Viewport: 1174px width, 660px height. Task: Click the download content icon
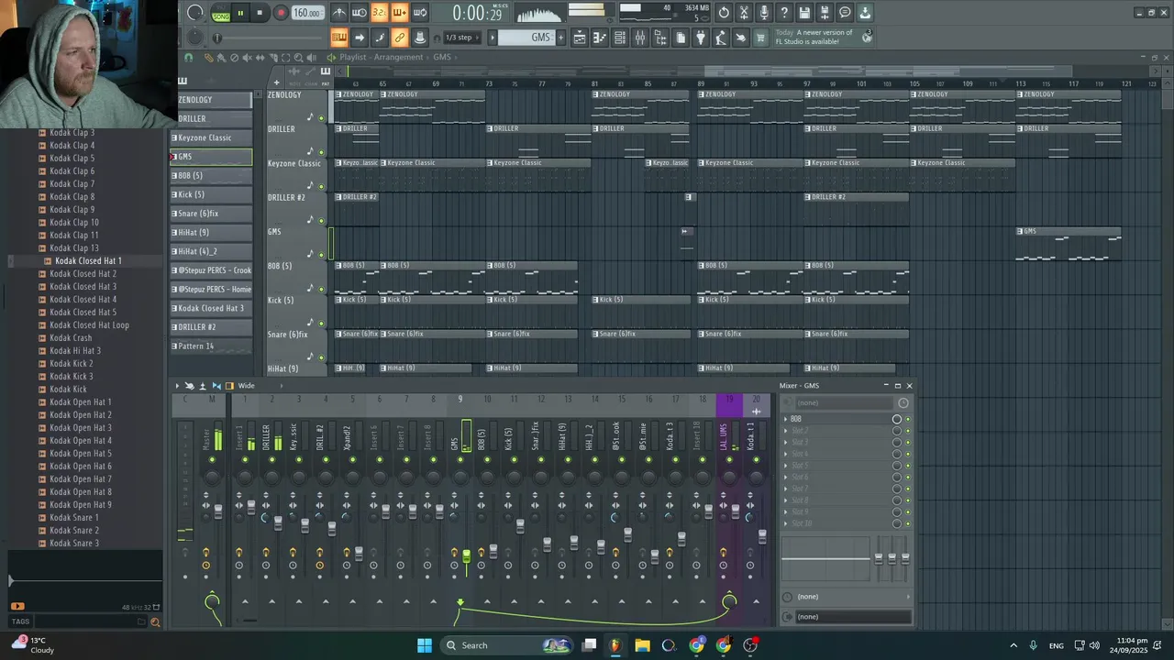pos(865,13)
